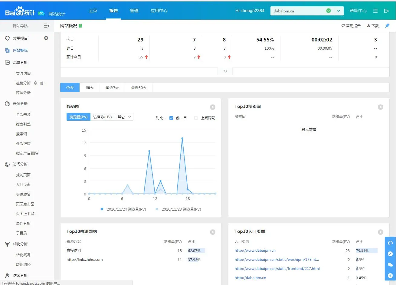Click the 18 o'clock peak data point
This screenshot has height=285, width=396.
(182, 138)
